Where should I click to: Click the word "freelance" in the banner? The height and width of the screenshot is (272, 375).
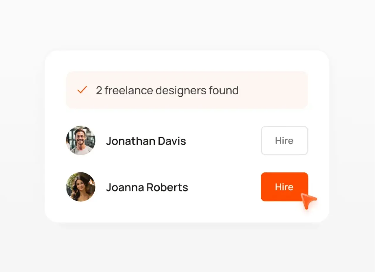click(x=129, y=90)
